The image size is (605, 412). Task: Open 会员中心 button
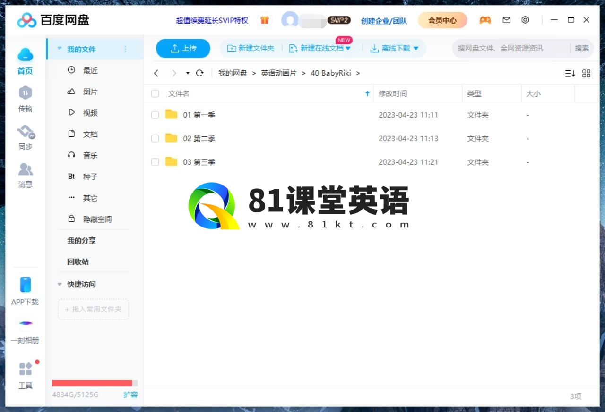pyautogui.click(x=442, y=20)
